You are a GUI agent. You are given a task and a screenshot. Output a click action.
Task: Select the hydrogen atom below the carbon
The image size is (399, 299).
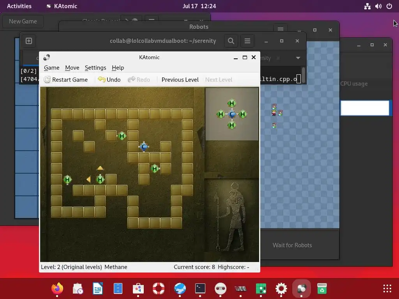154,168
